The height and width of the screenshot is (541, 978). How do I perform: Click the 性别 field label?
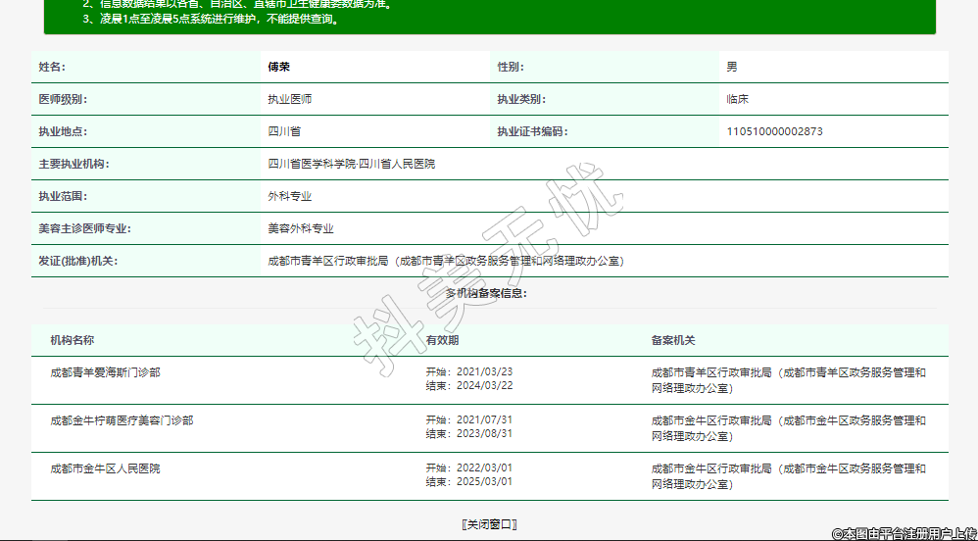pos(510,67)
